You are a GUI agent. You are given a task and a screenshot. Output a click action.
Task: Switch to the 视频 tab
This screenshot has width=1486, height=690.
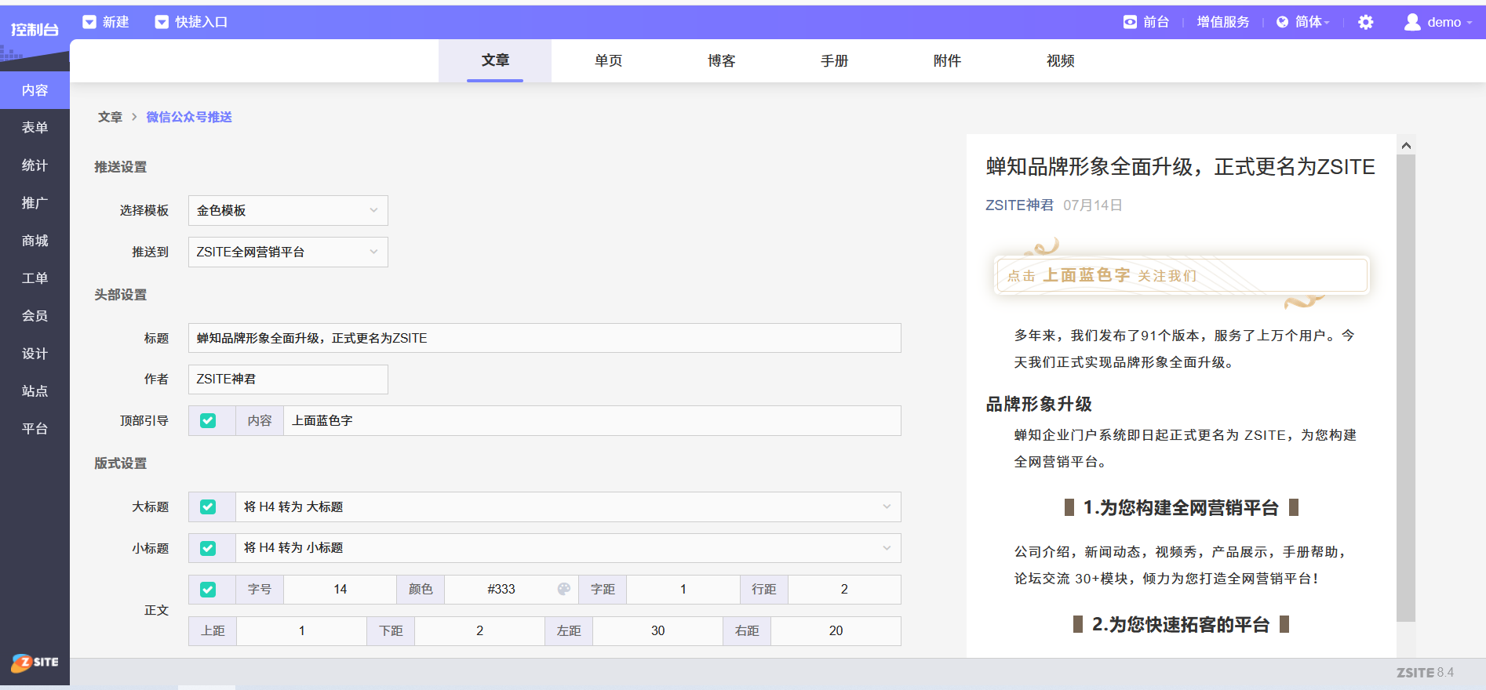pos(1060,60)
